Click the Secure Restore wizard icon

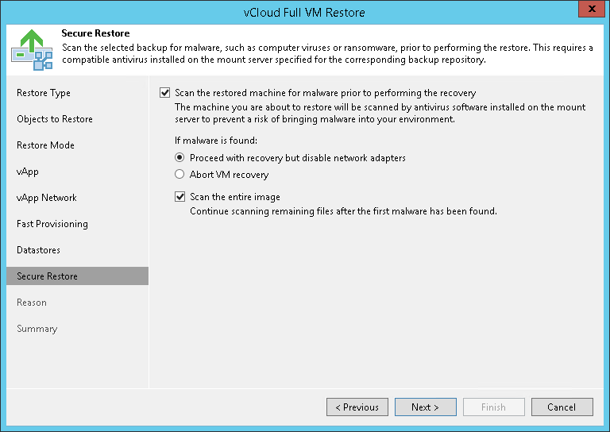click(32, 48)
